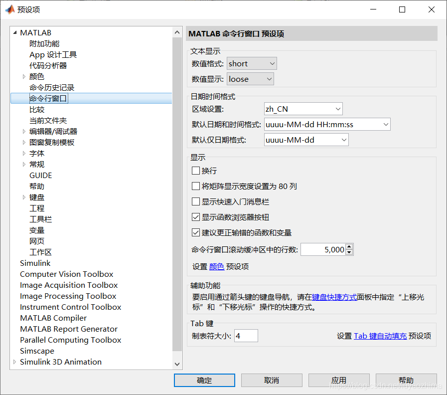Collapse the MATLAB tree node
The width and height of the screenshot is (447, 395).
tap(15, 32)
